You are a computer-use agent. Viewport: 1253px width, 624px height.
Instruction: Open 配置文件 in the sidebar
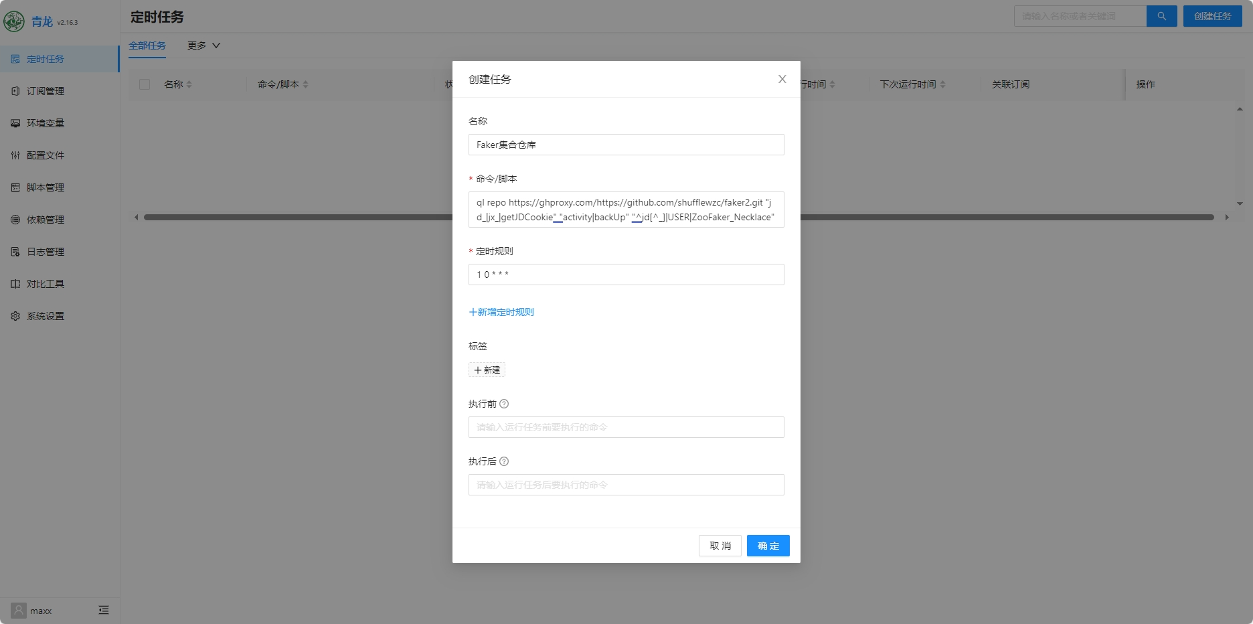(60, 155)
